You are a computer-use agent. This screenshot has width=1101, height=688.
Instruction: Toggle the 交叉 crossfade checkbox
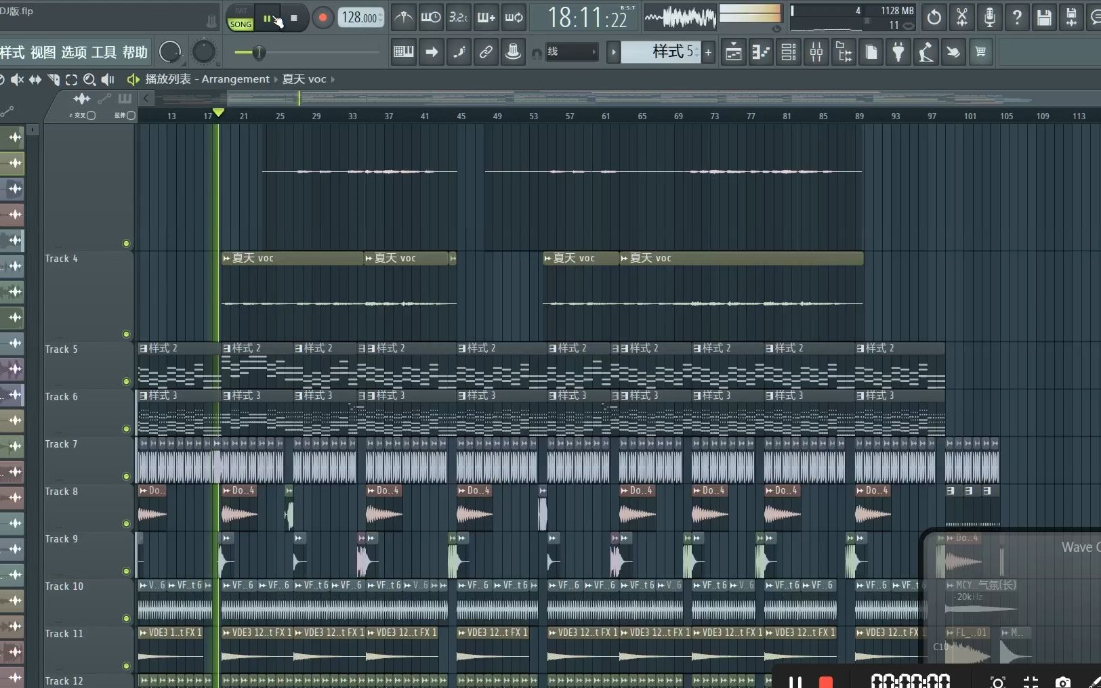pos(91,116)
